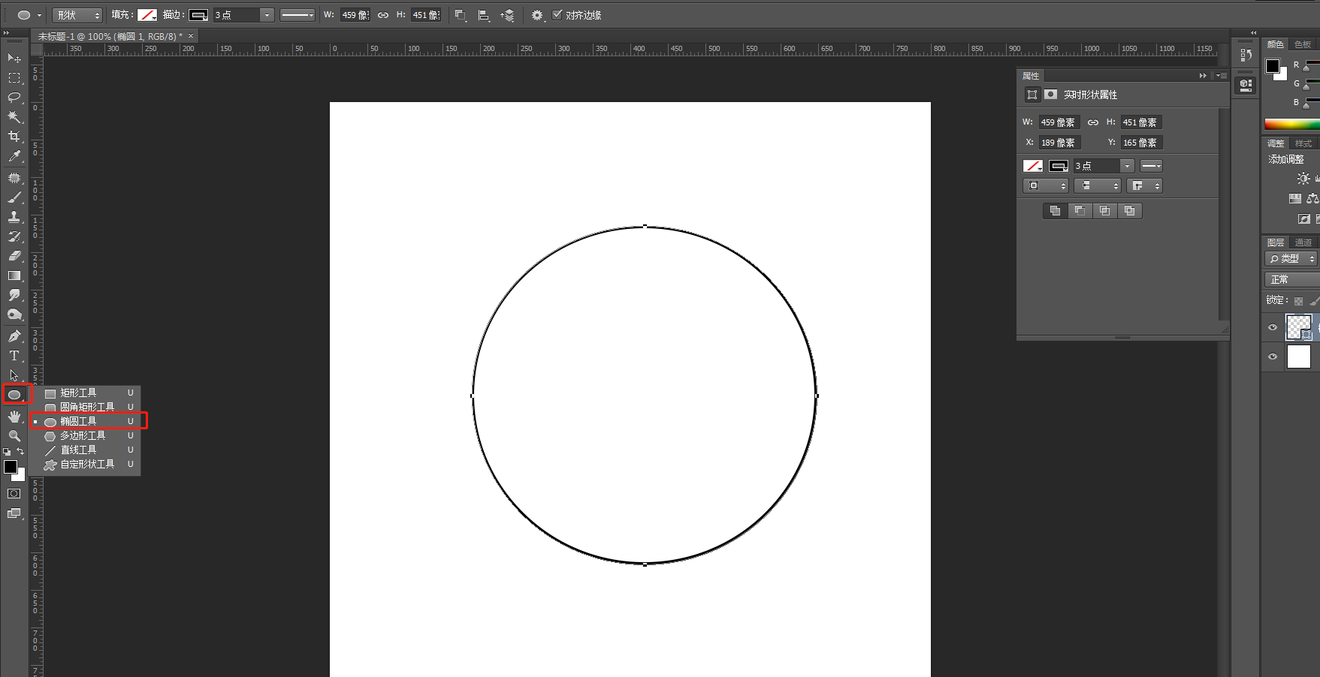Hide the white background layer

(1273, 357)
